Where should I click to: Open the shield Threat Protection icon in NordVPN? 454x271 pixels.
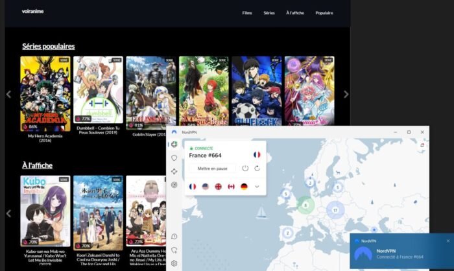click(174, 158)
